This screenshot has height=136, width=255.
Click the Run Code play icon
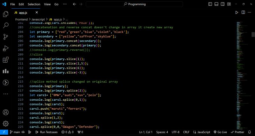tap(237, 12)
